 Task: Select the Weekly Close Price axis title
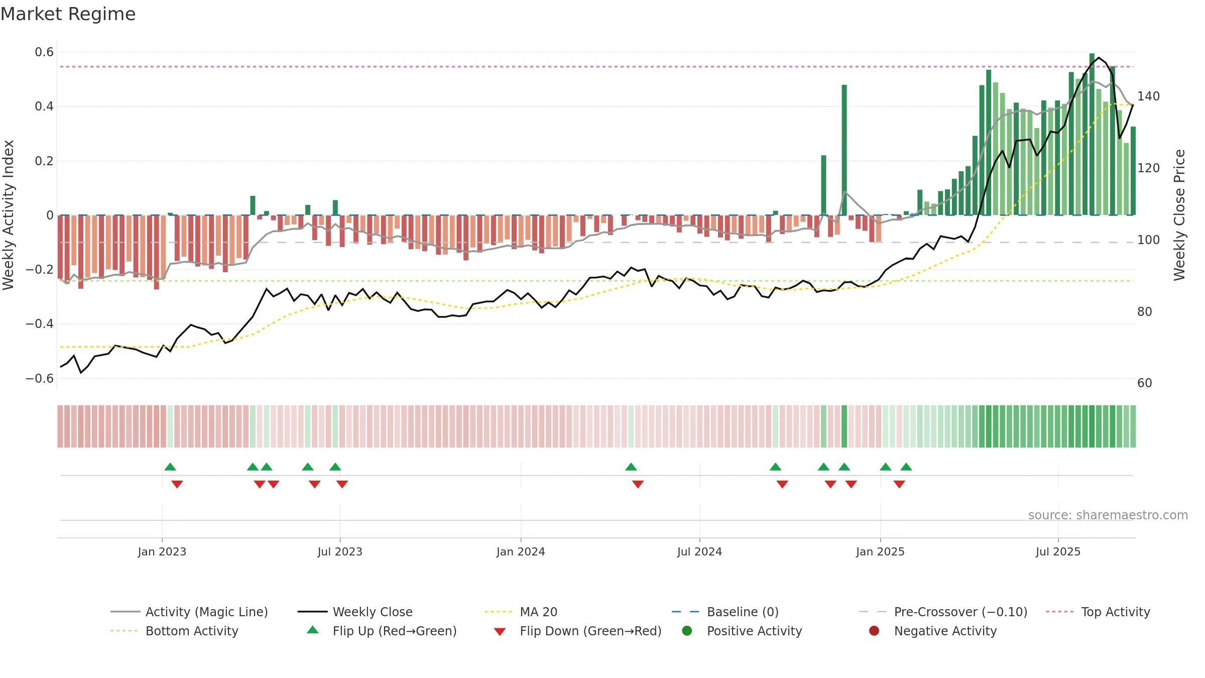1179,215
